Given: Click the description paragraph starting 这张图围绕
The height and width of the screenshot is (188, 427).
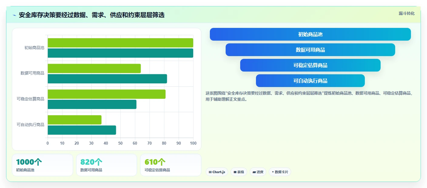Looking at the screenshot, I should [x=309, y=96].
